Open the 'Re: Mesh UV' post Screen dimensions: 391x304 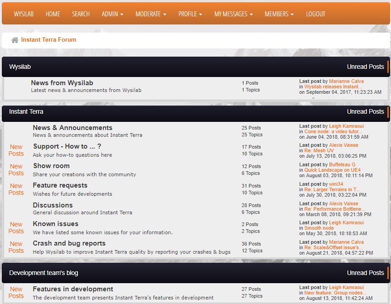319,150
